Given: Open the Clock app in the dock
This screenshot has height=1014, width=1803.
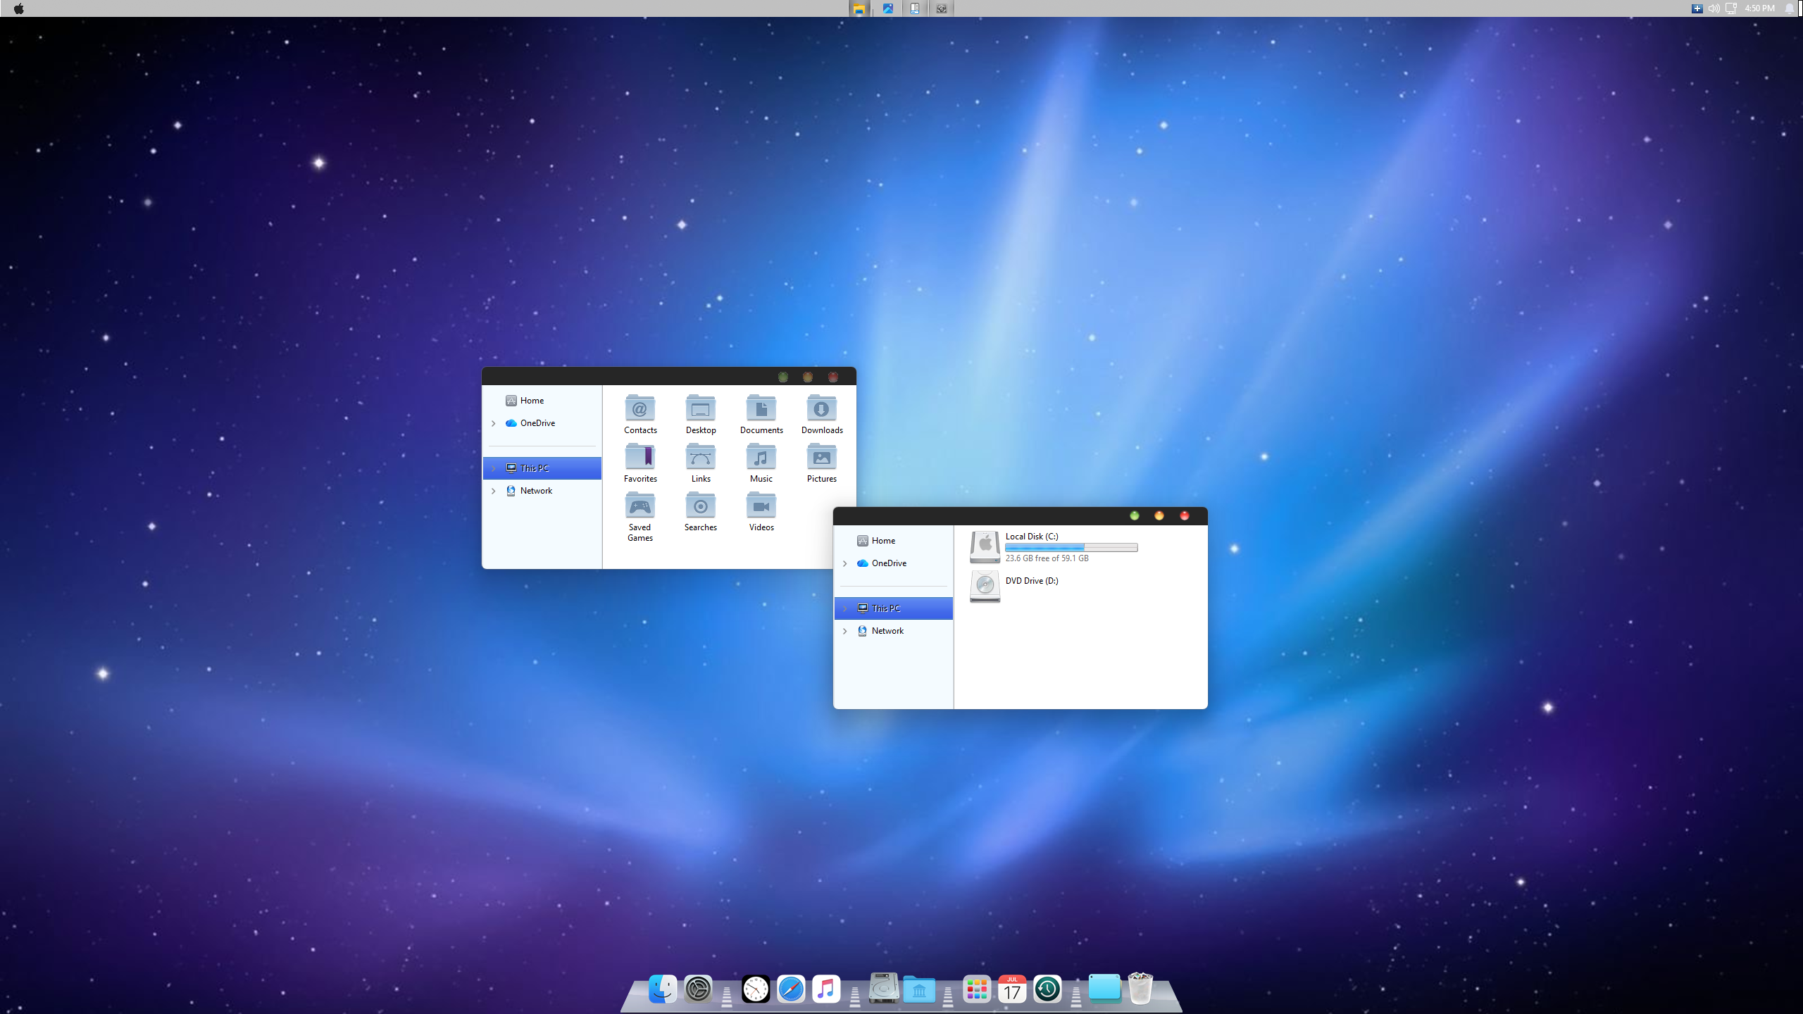Looking at the screenshot, I should (x=756, y=989).
